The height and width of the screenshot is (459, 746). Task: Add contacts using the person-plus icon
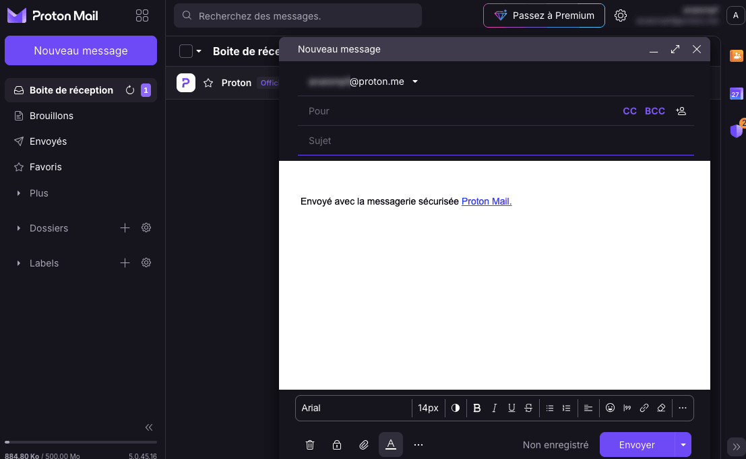click(x=681, y=110)
